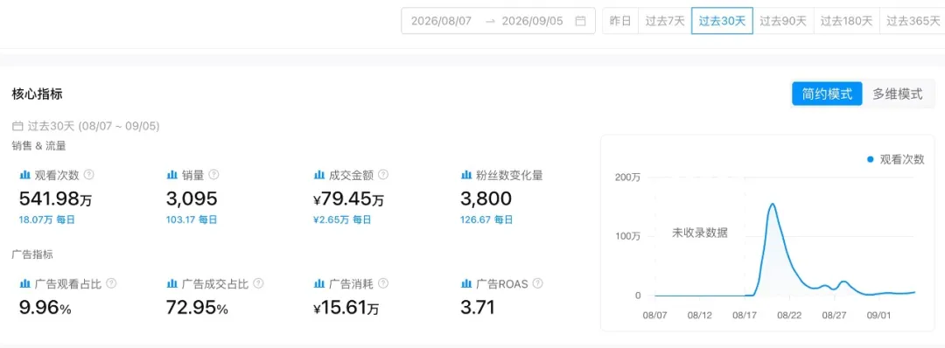Viewport: 945px width, 348px height.
Task: Click the bar chart icon beside 广告ROAS
Action: click(x=465, y=283)
